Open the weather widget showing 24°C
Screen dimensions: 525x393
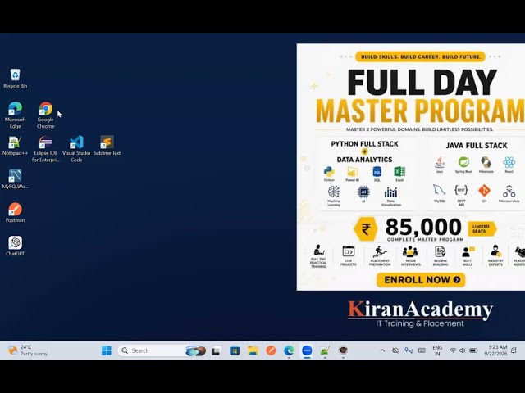tap(28, 350)
